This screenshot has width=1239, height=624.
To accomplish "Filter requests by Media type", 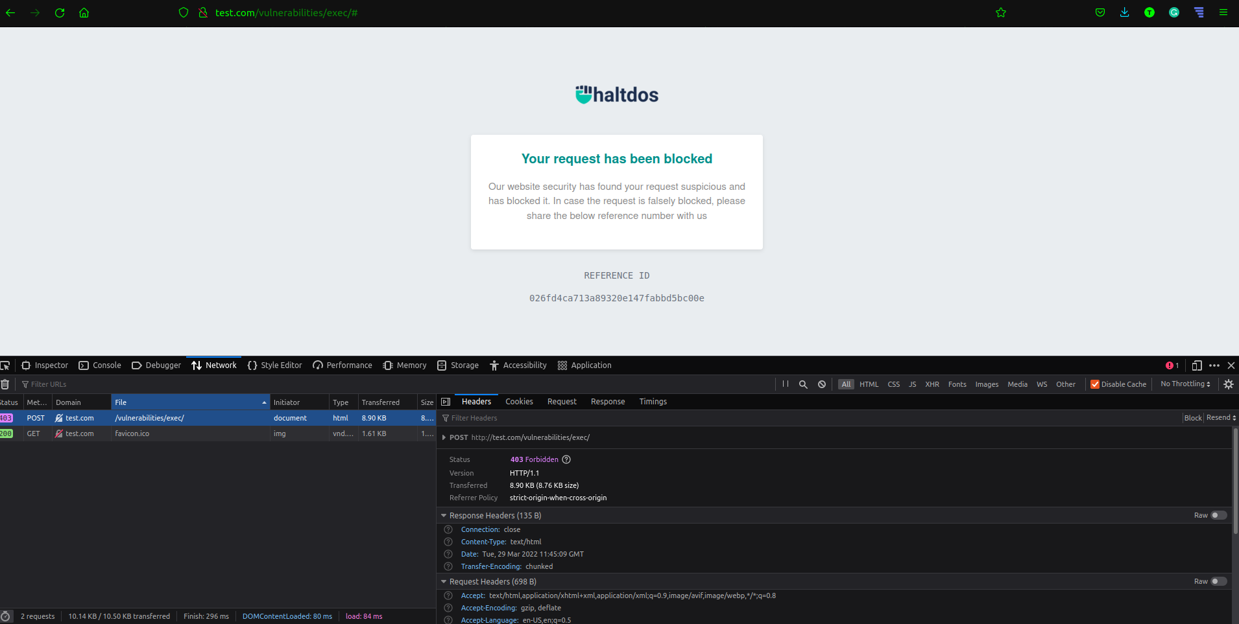I will (x=1017, y=384).
